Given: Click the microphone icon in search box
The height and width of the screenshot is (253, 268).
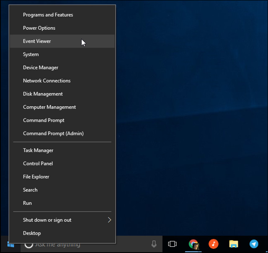Looking at the screenshot, I should point(154,244).
